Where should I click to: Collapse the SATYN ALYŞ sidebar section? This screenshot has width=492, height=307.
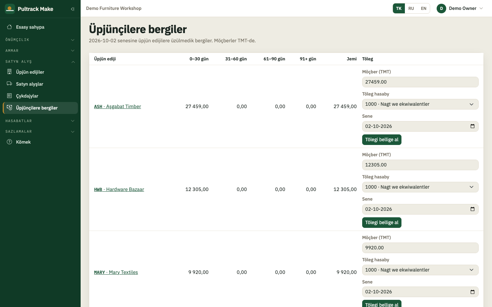(40, 61)
